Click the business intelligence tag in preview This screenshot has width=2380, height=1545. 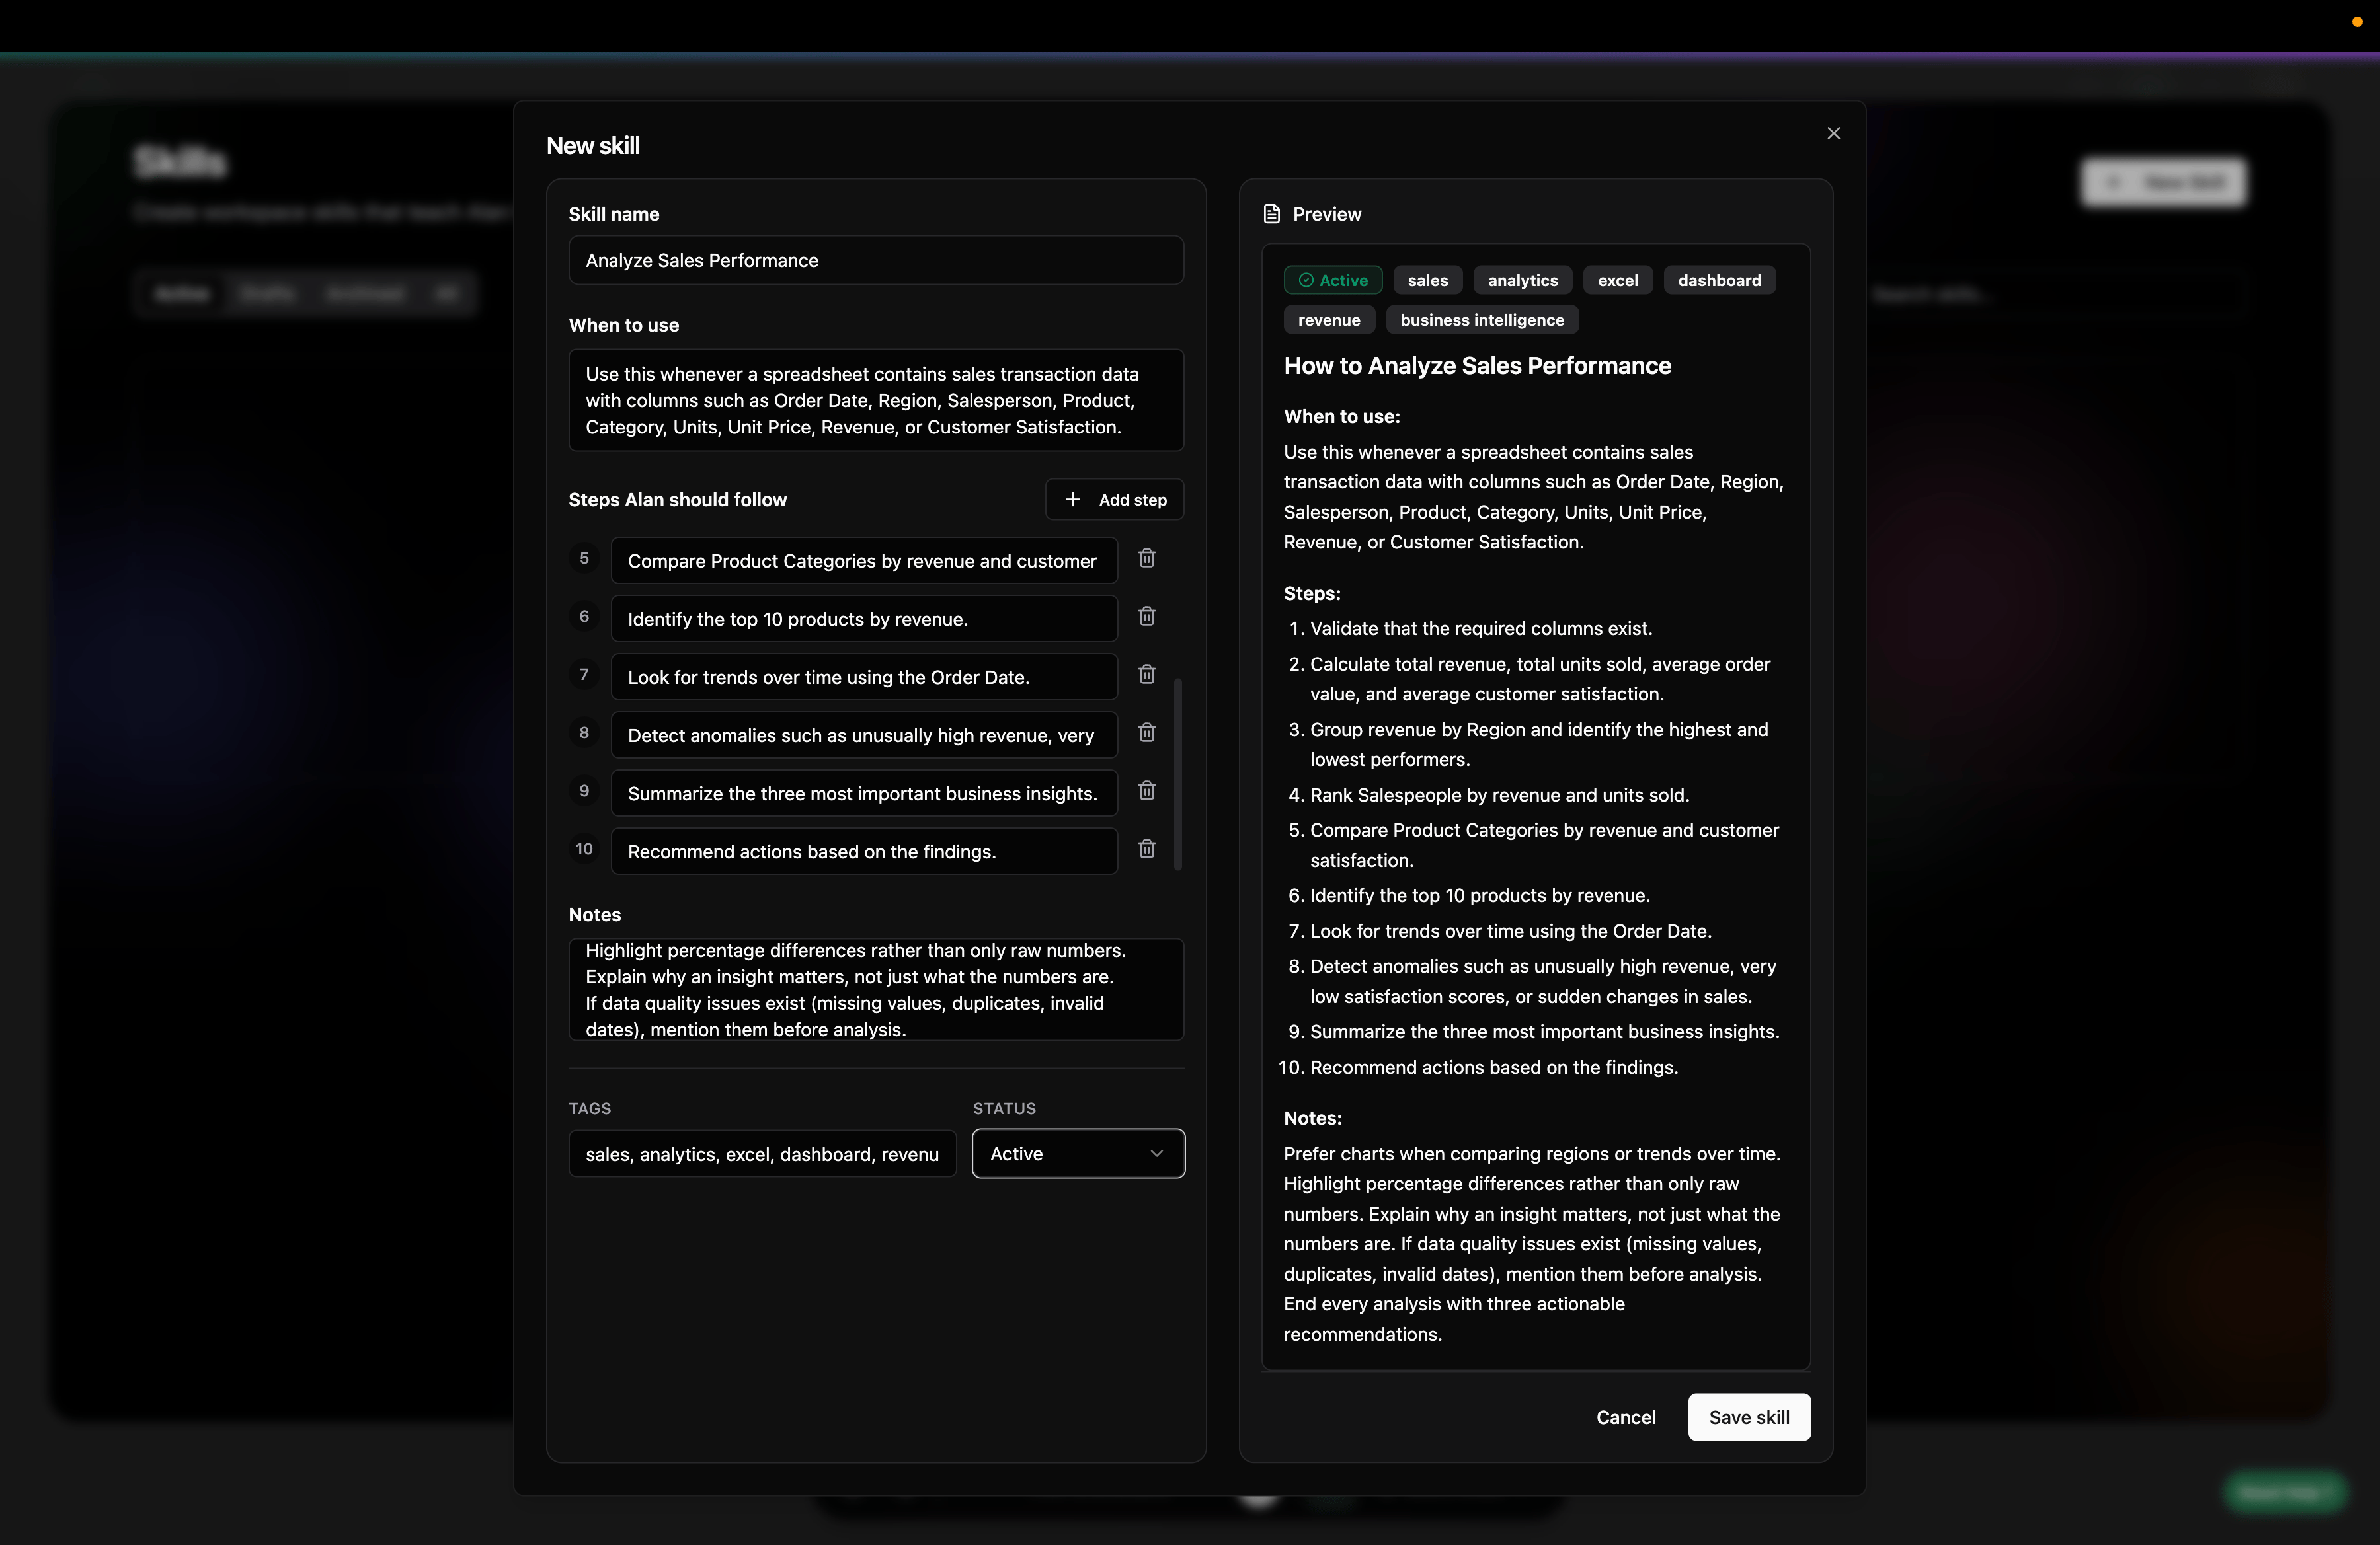point(1482,320)
